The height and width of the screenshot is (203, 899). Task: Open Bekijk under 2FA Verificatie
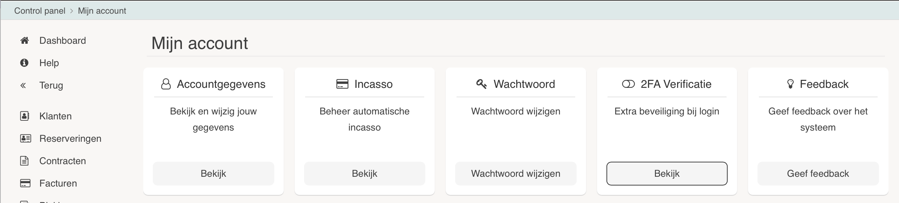pyautogui.click(x=667, y=174)
